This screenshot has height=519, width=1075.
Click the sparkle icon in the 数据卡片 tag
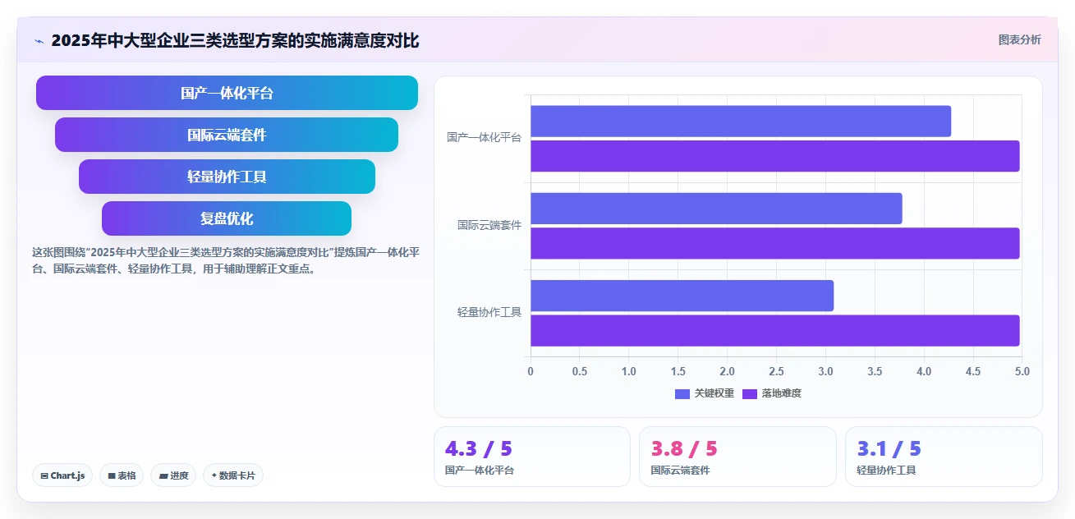tap(214, 475)
